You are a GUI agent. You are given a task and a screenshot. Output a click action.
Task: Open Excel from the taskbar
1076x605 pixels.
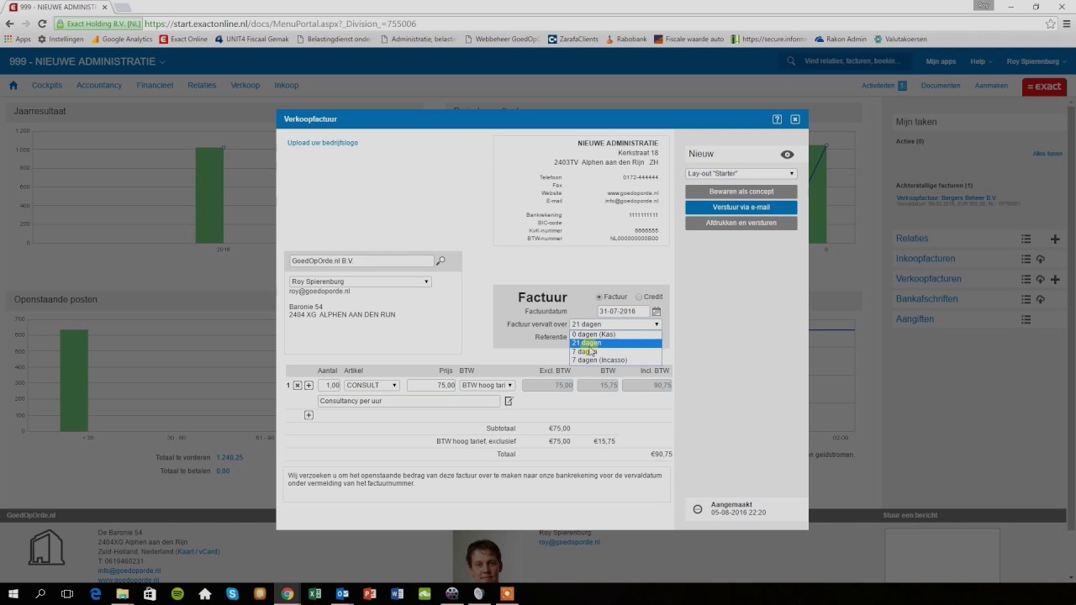point(314,593)
